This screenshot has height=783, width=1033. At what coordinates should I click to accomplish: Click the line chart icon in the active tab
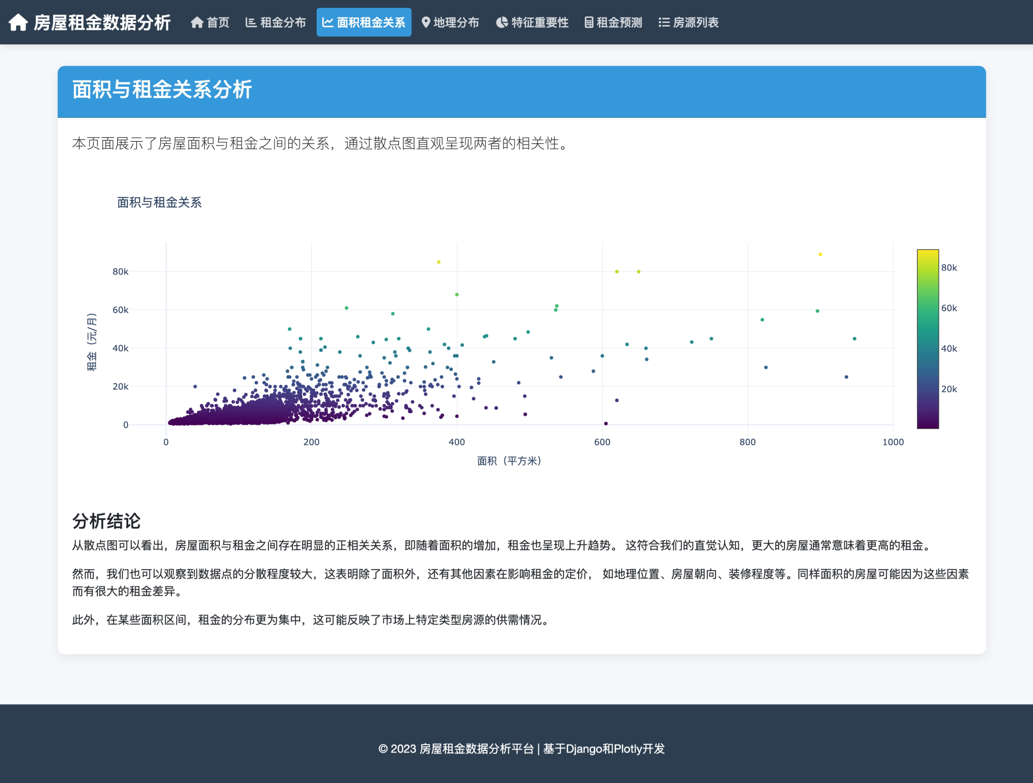(x=328, y=22)
